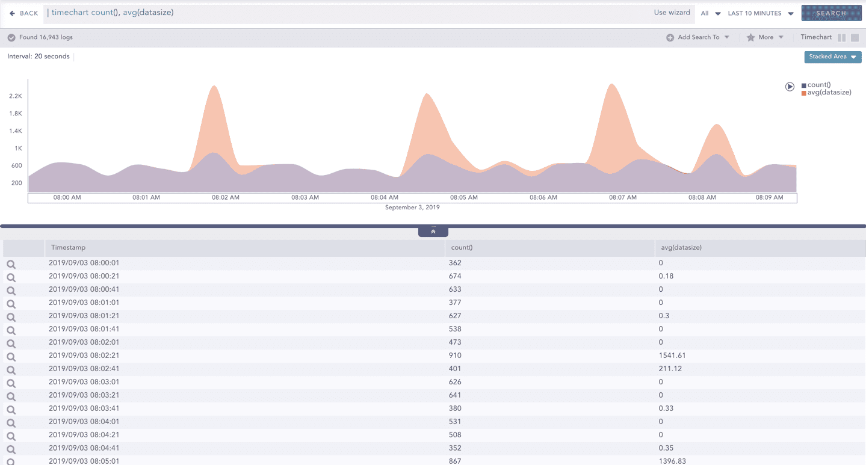The width and height of the screenshot is (866, 465).
Task: Click the star icon next to More
Action: [x=750, y=37]
